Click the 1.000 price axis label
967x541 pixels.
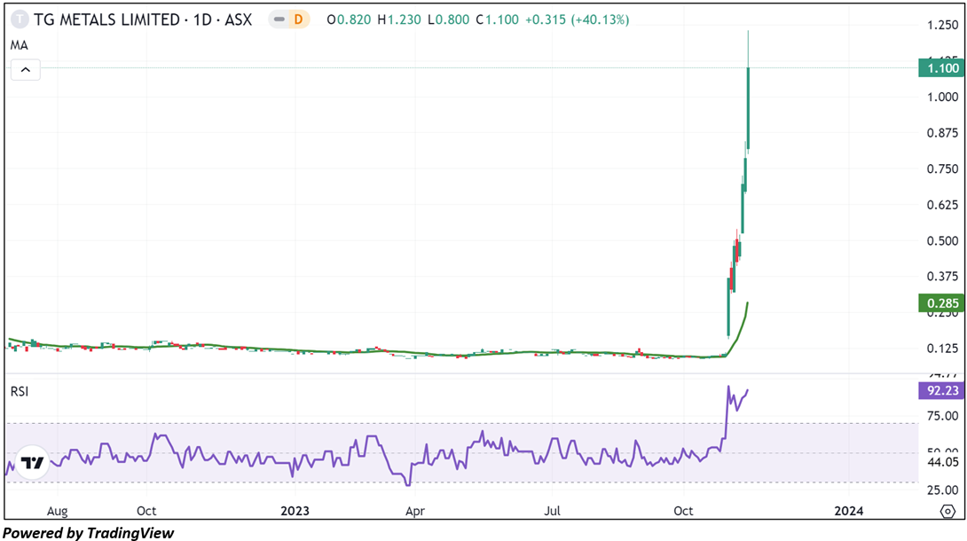(943, 97)
